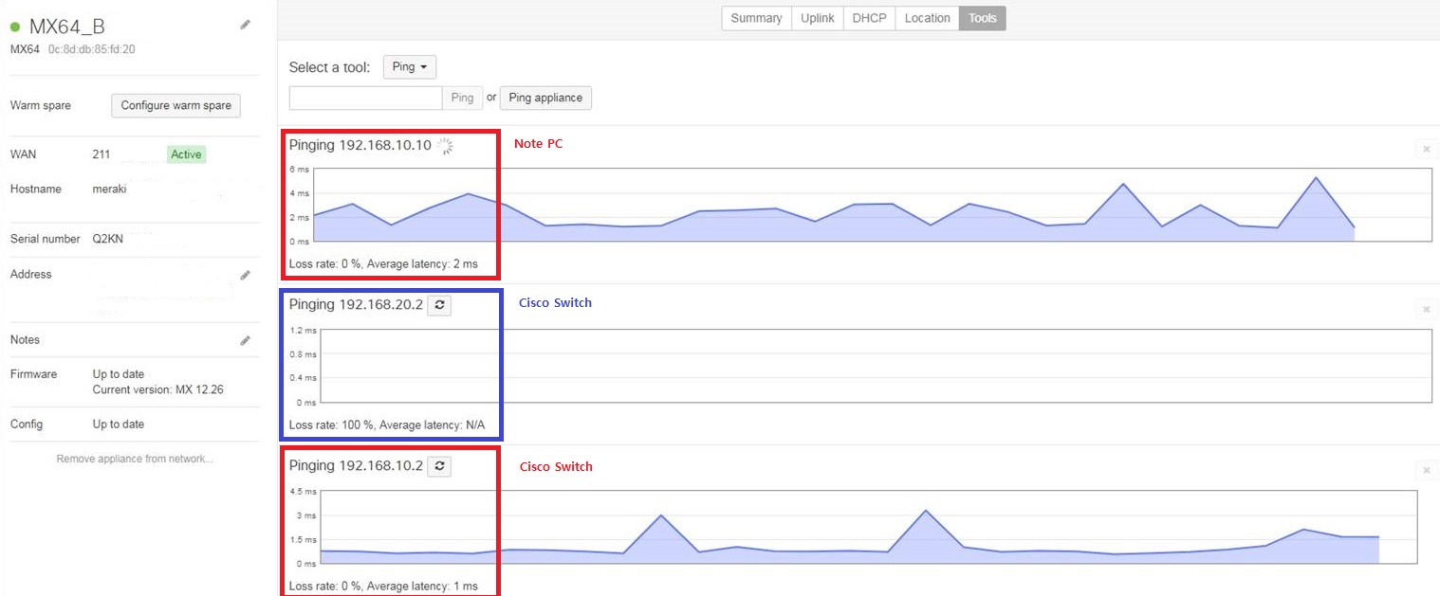Focus the ping address input field

pyautogui.click(x=365, y=98)
